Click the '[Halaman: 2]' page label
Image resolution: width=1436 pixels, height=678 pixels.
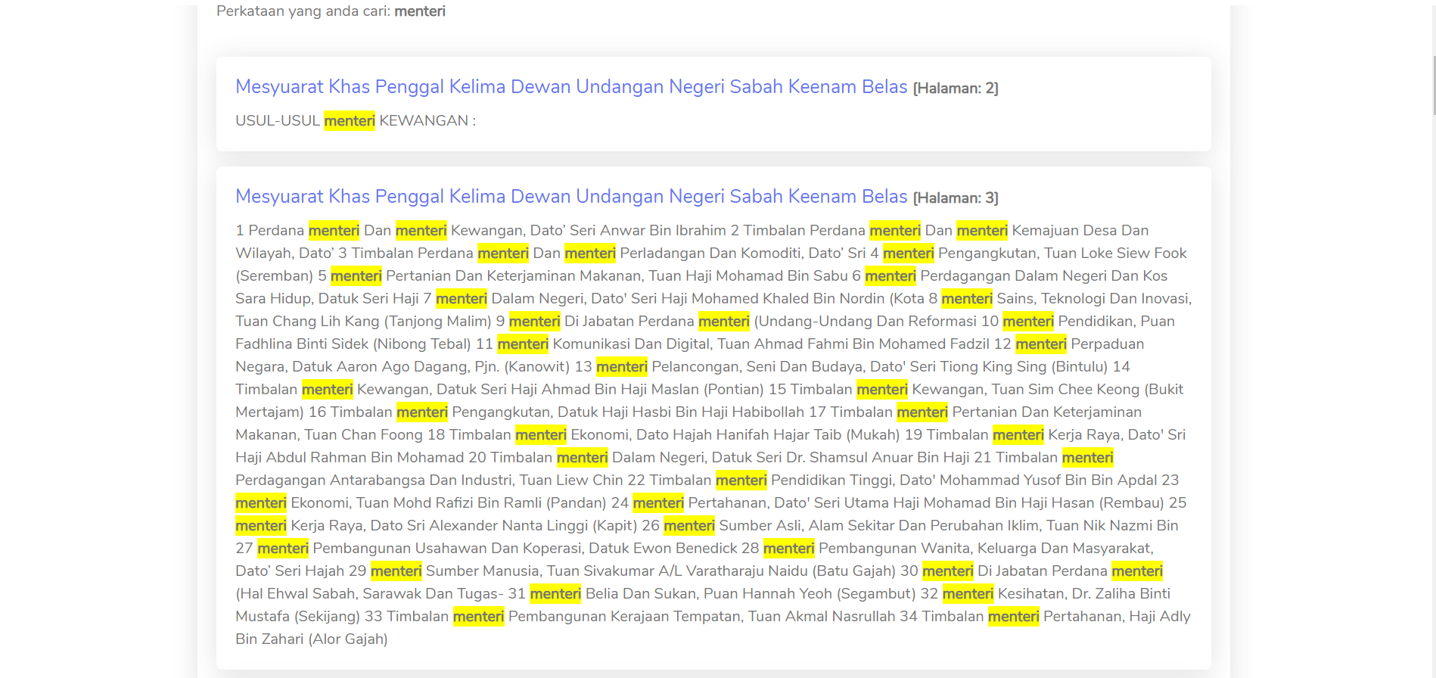955,89
